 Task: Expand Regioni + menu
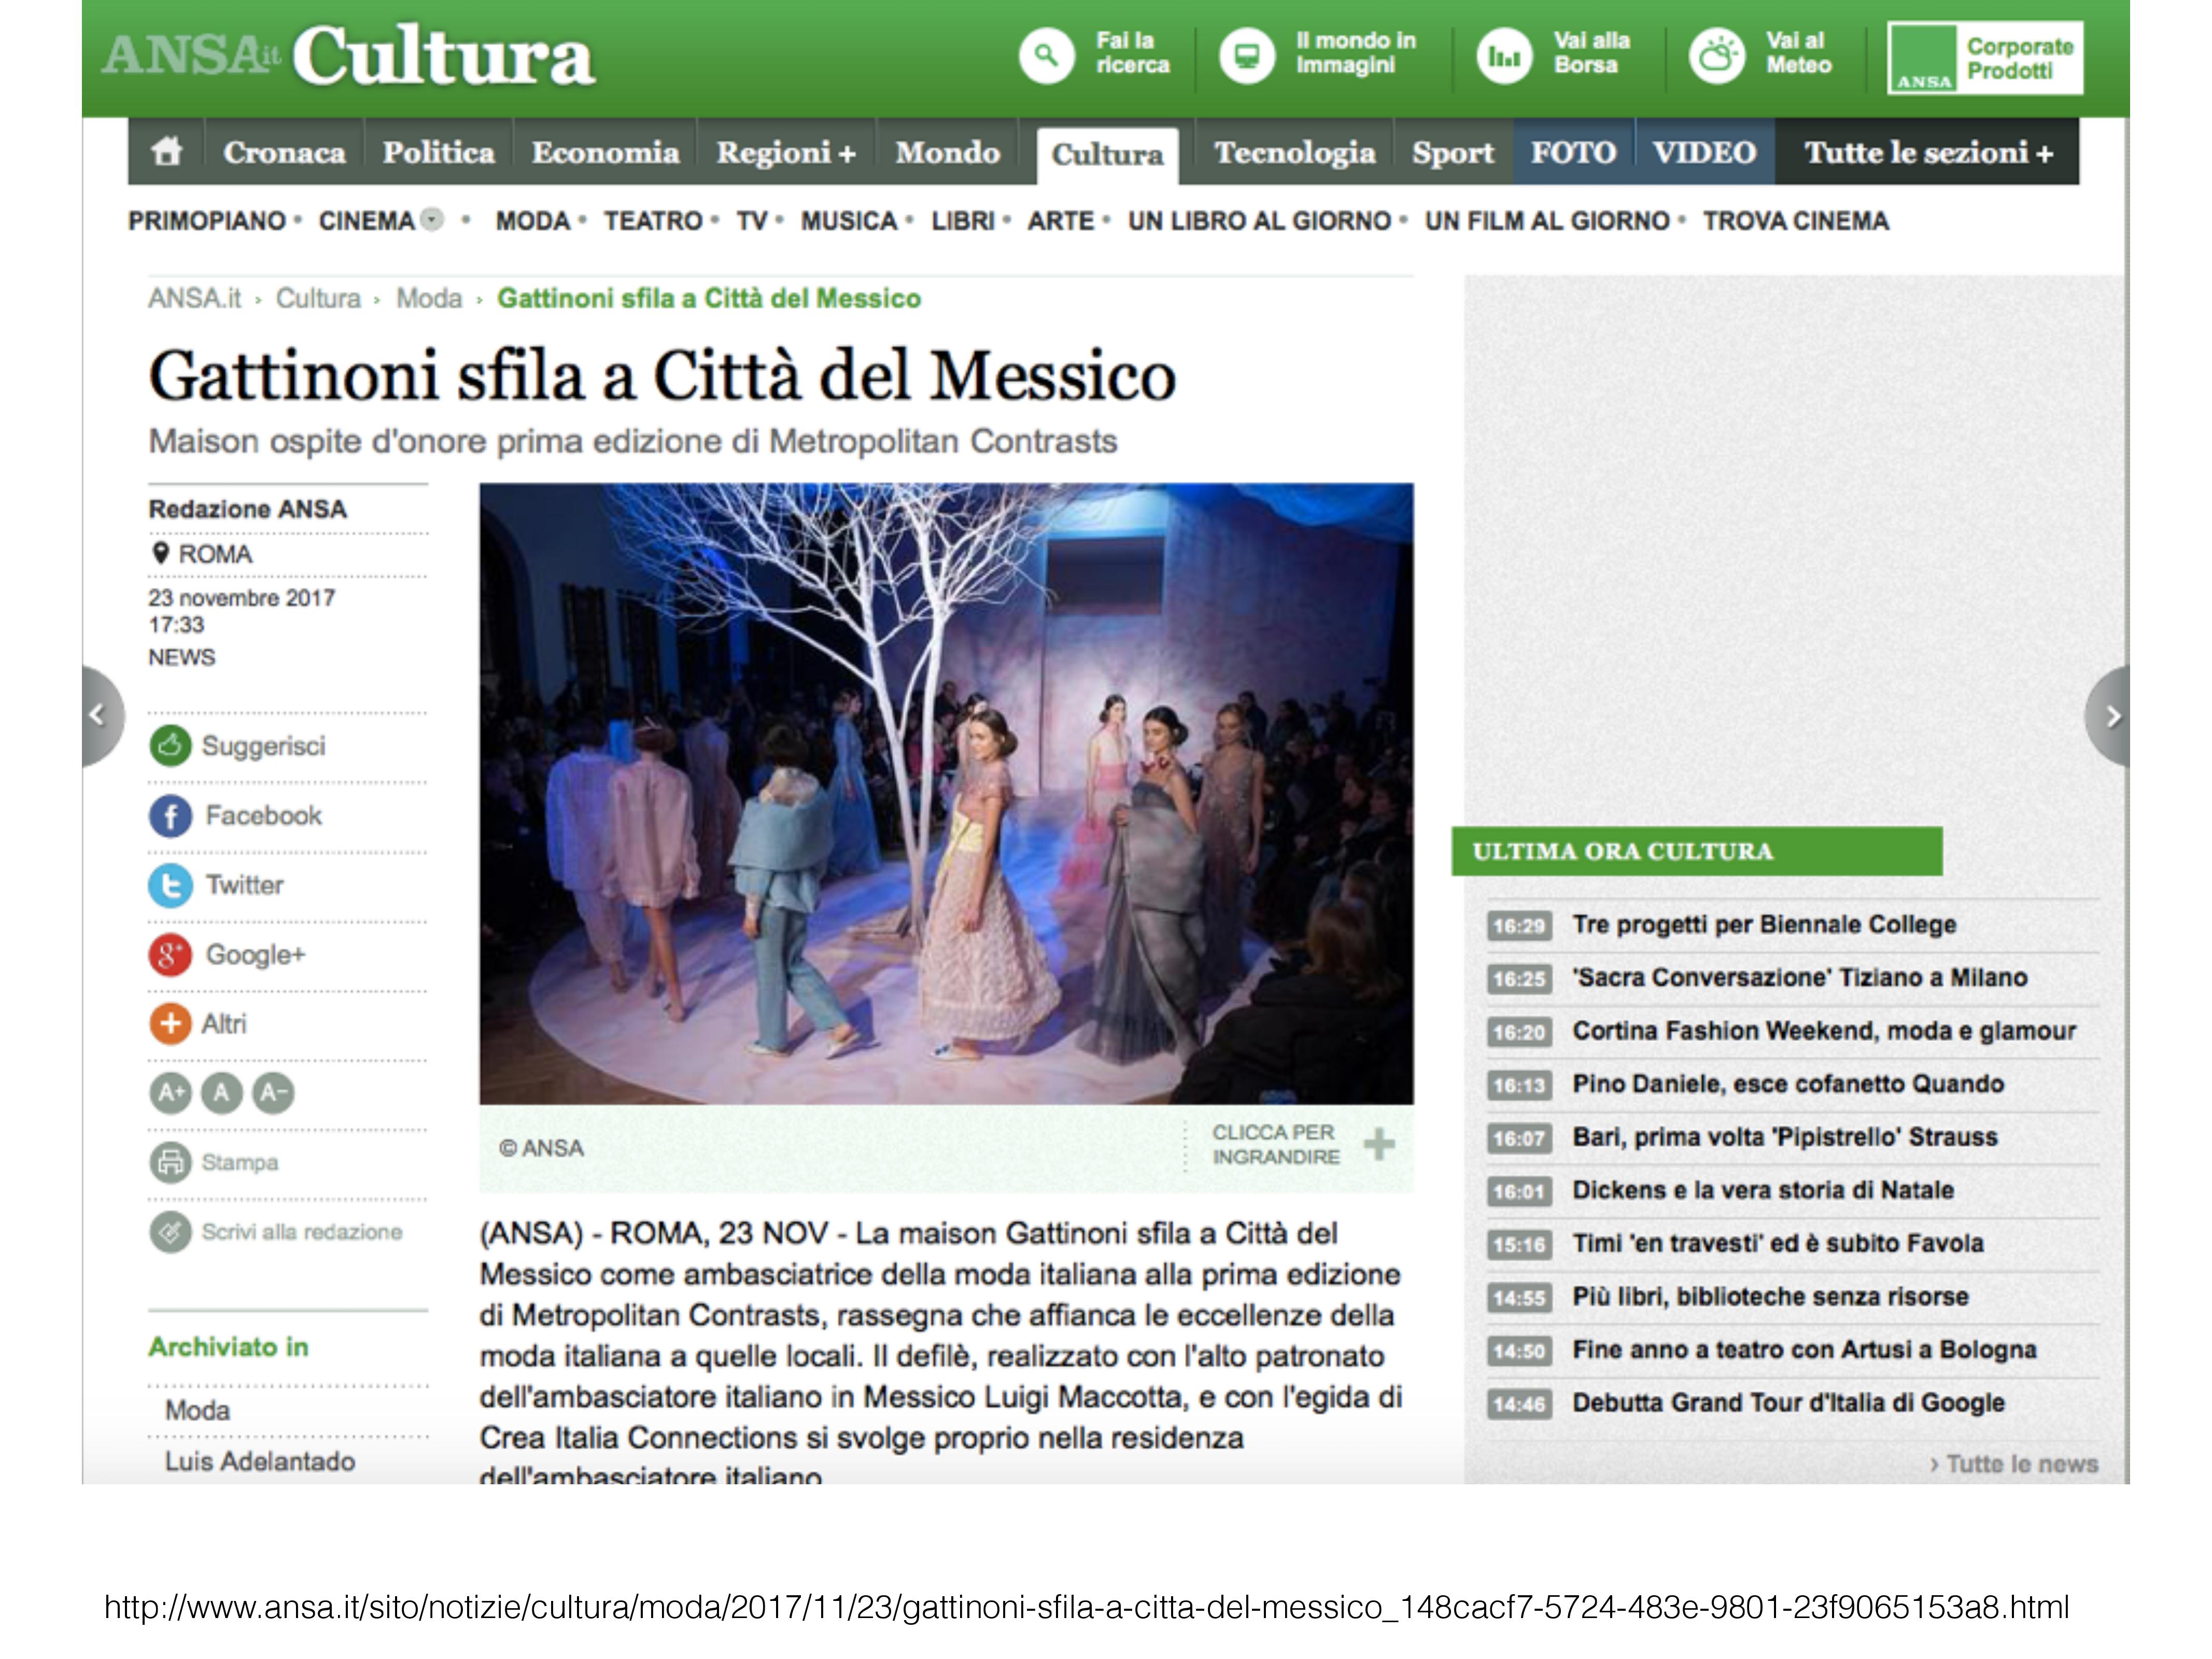point(786,152)
